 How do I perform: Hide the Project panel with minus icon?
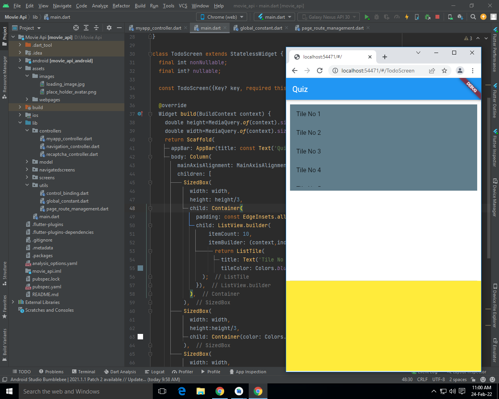(x=119, y=28)
